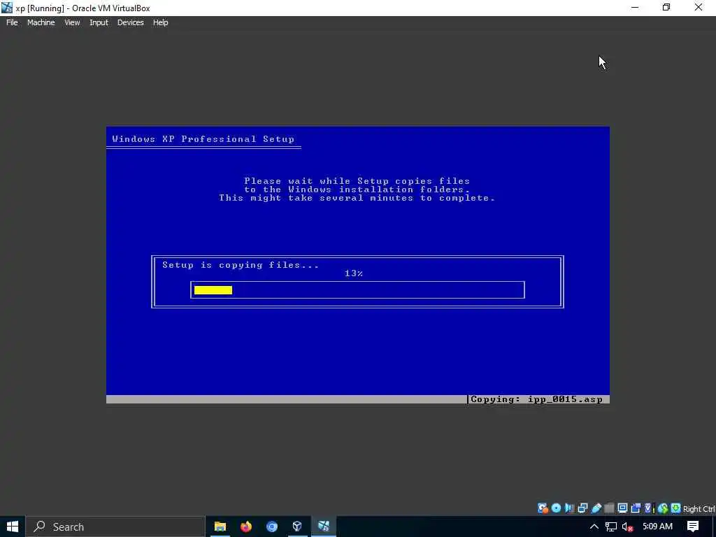Click 'This might take several minutes' line
The width and height of the screenshot is (716, 537).
coord(357,198)
